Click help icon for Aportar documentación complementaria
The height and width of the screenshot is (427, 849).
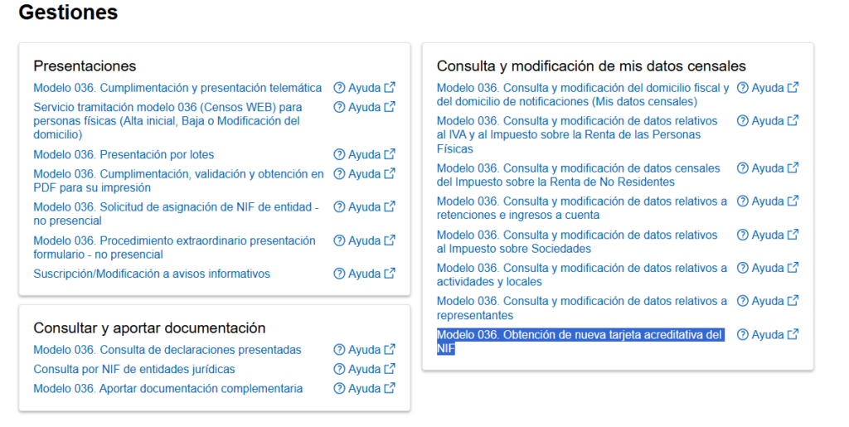coord(339,389)
